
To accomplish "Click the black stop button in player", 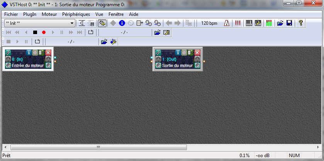I will (x=35, y=33).
